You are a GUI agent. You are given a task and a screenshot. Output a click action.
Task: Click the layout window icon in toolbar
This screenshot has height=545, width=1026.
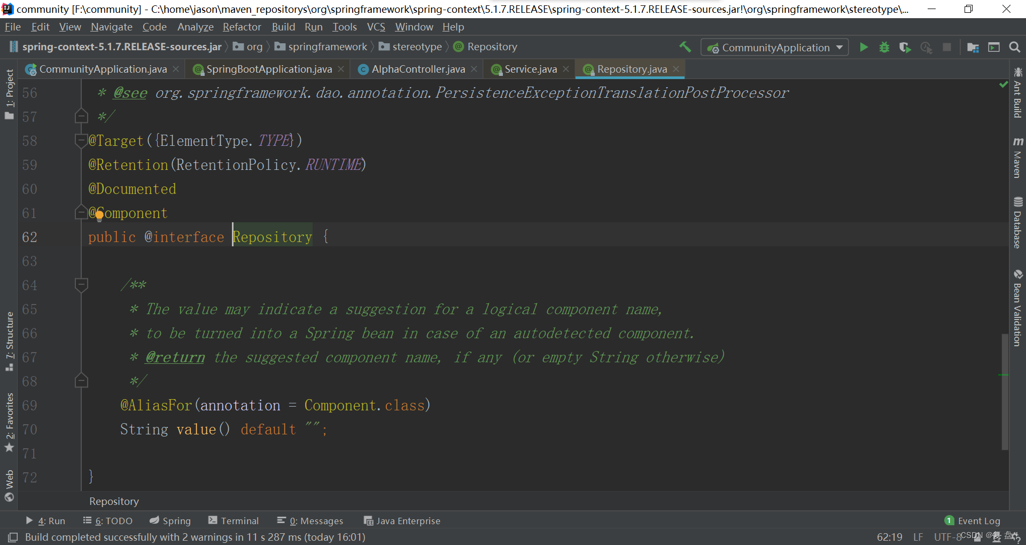point(994,47)
